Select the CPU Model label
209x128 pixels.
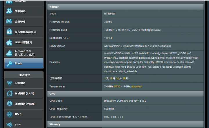[x=56, y=101]
